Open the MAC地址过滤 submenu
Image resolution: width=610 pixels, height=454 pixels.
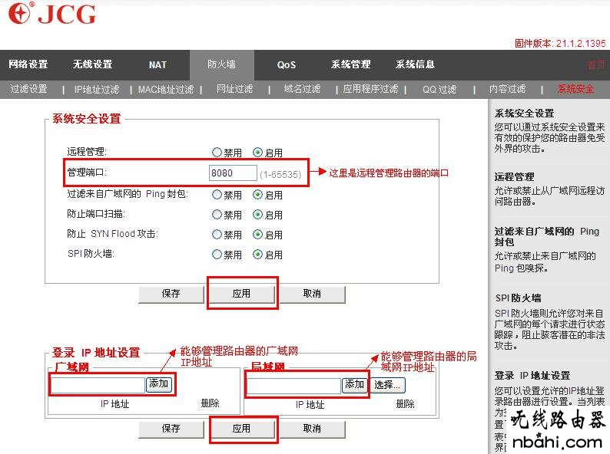click(166, 90)
